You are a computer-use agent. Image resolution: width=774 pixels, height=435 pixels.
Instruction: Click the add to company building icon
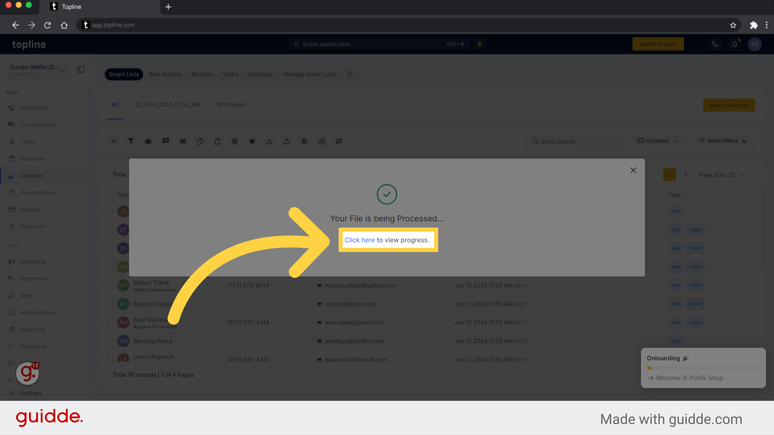(x=322, y=141)
